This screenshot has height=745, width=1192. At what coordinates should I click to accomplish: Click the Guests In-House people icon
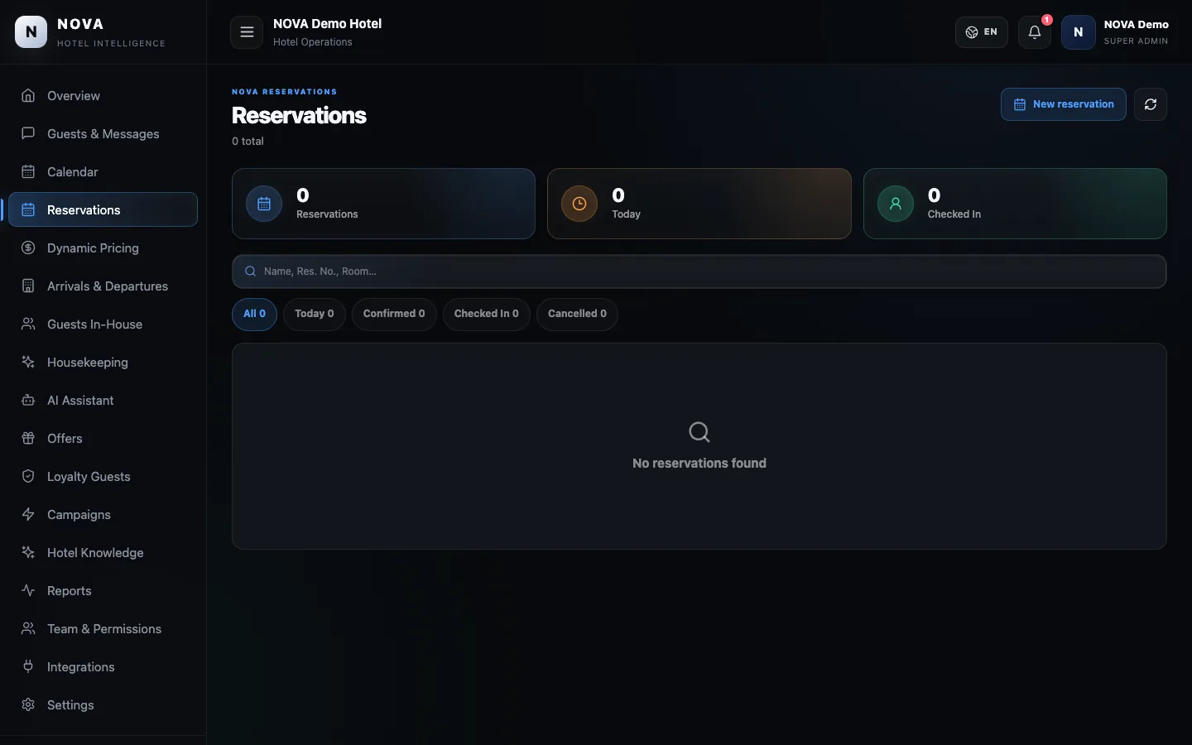(x=28, y=324)
